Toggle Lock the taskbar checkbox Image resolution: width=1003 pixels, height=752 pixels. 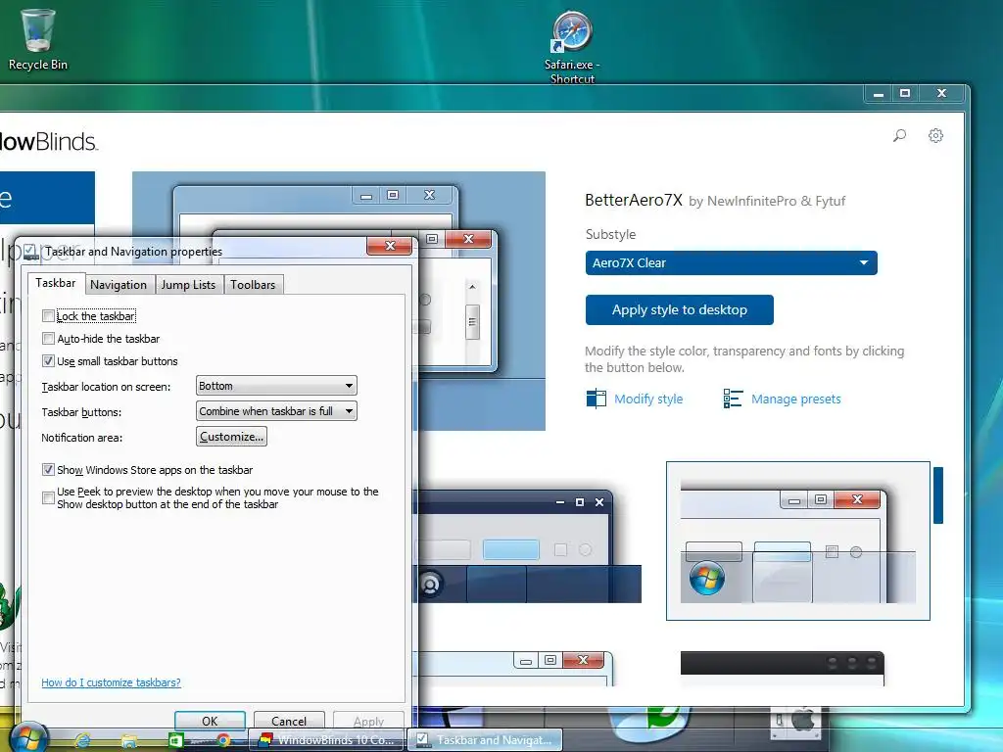point(48,316)
